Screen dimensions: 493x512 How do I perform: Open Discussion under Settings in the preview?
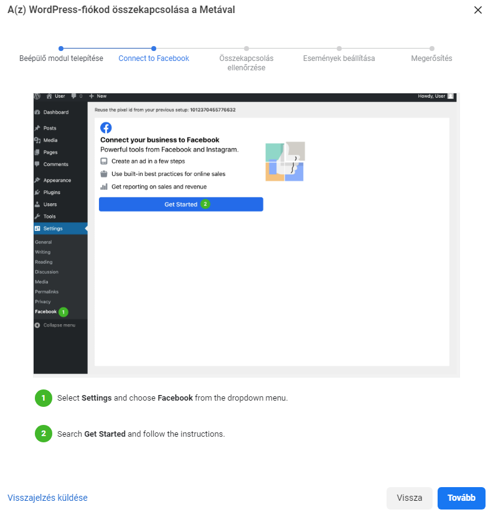coord(47,272)
